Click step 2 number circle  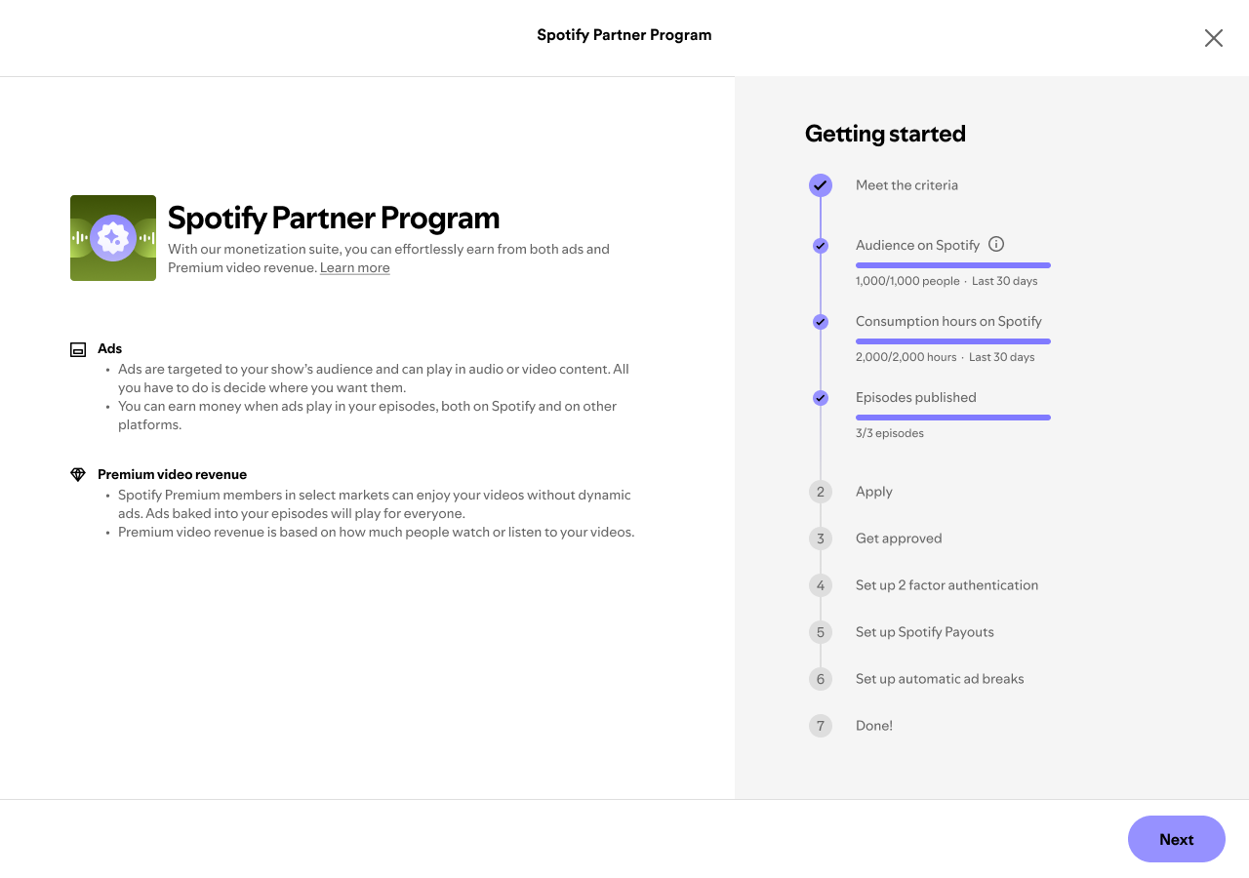(821, 492)
